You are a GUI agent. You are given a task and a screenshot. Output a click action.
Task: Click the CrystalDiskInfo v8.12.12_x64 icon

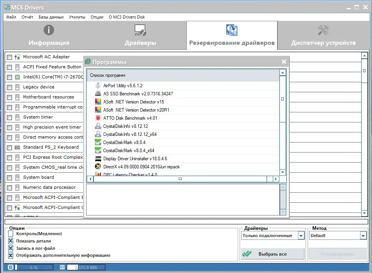pos(98,134)
